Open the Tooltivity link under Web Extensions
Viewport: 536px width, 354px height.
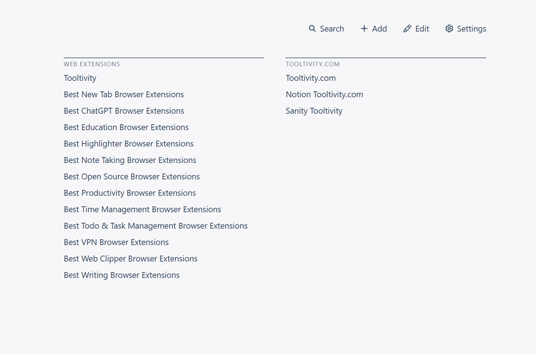point(80,78)
